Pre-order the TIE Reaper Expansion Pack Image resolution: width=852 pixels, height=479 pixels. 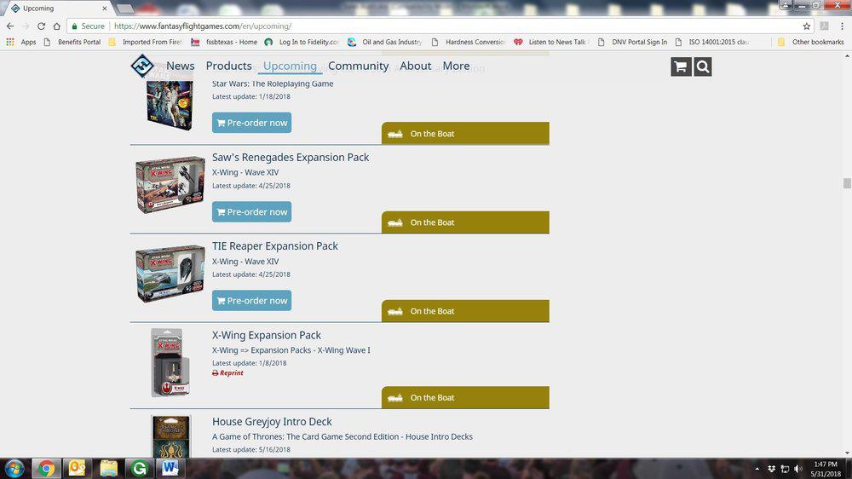point(251,300)
